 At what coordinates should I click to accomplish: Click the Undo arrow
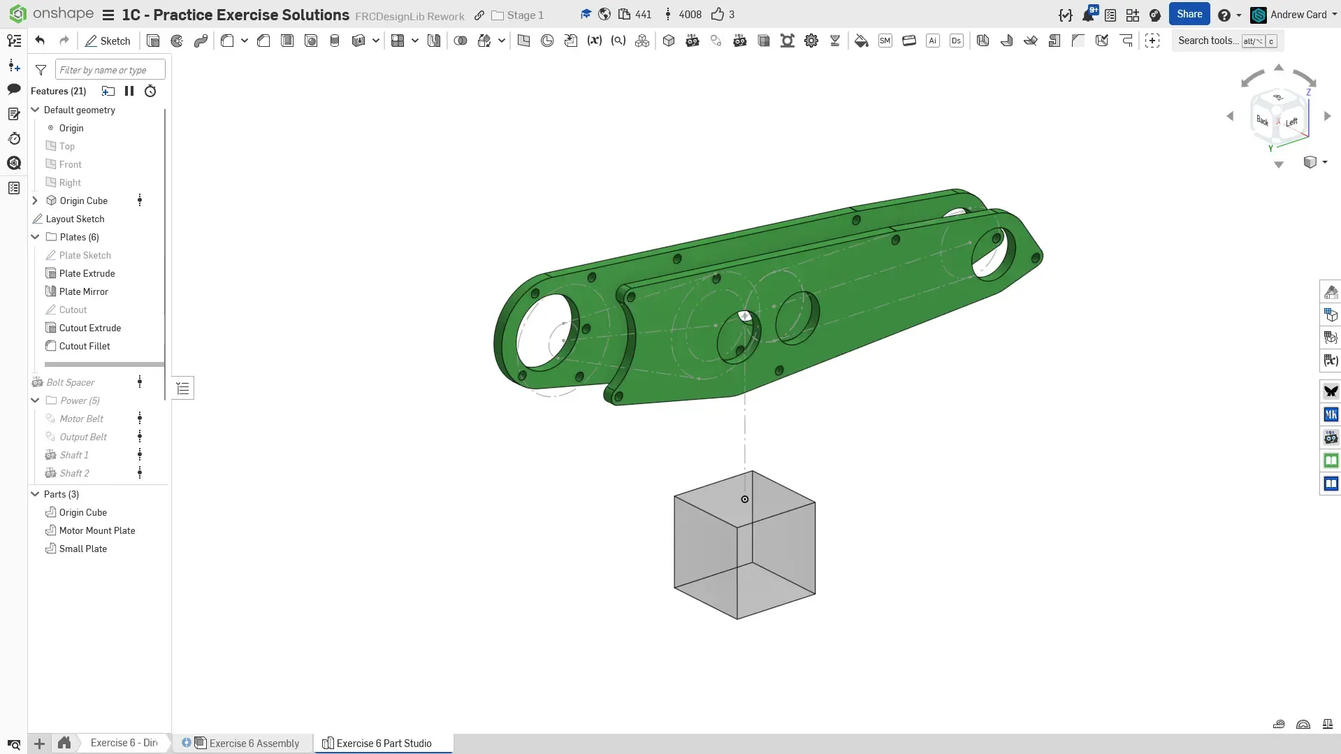pyautogui.click(x=40, y=41)
